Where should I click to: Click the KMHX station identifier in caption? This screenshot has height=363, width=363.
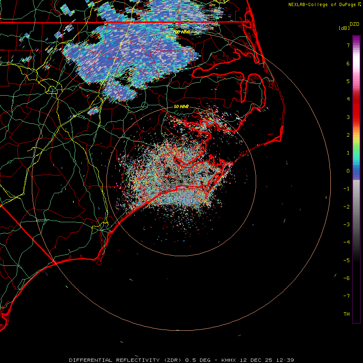point(229,360)
